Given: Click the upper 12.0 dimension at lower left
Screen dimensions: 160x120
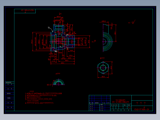Looking at the screenshot, I should click(x=52, y=56).
